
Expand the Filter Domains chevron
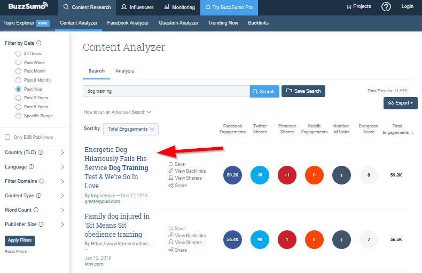pos(62,181)
